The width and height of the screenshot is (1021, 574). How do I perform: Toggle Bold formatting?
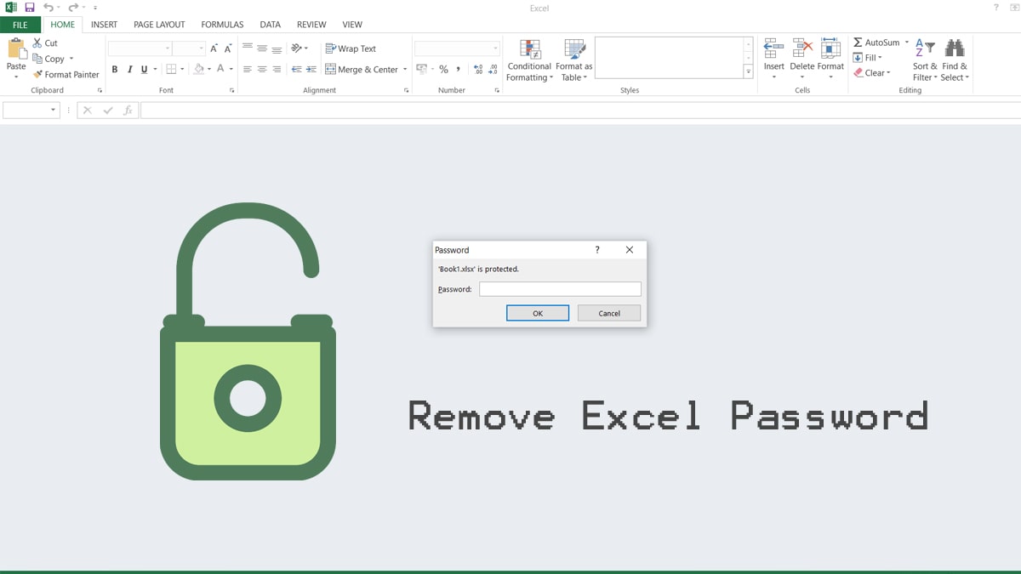click(x=115, y=70)
